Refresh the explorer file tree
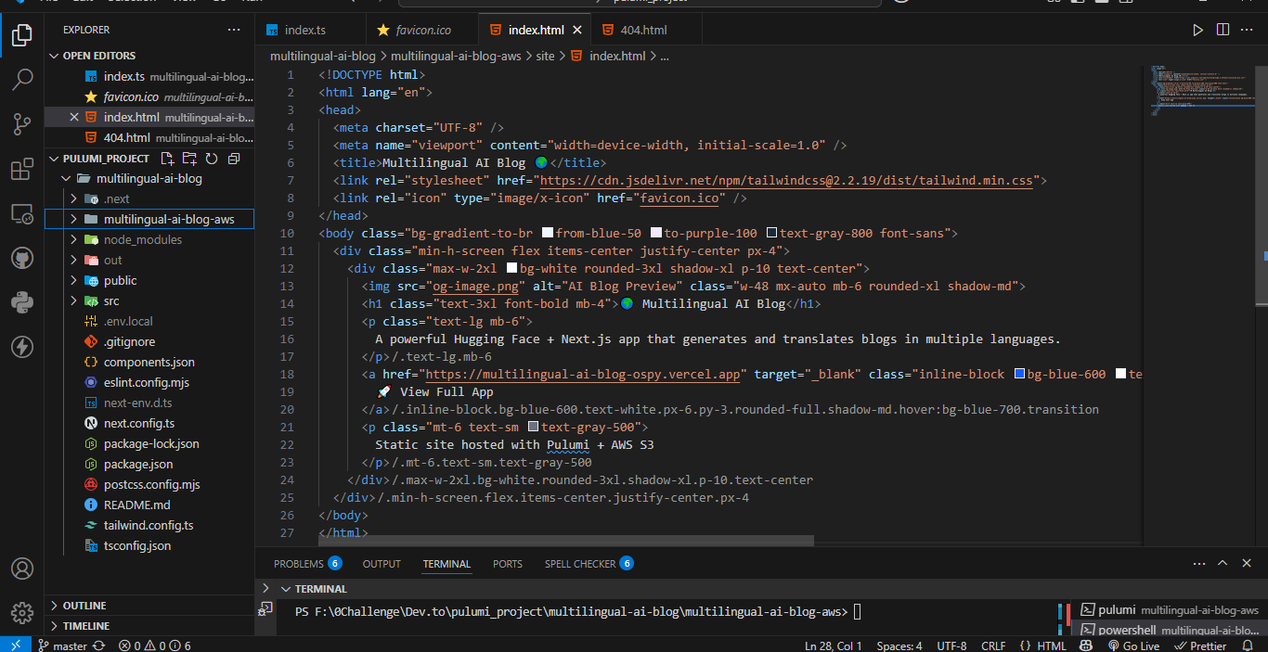Screen dimensions: 1268x652 [212, 159]
